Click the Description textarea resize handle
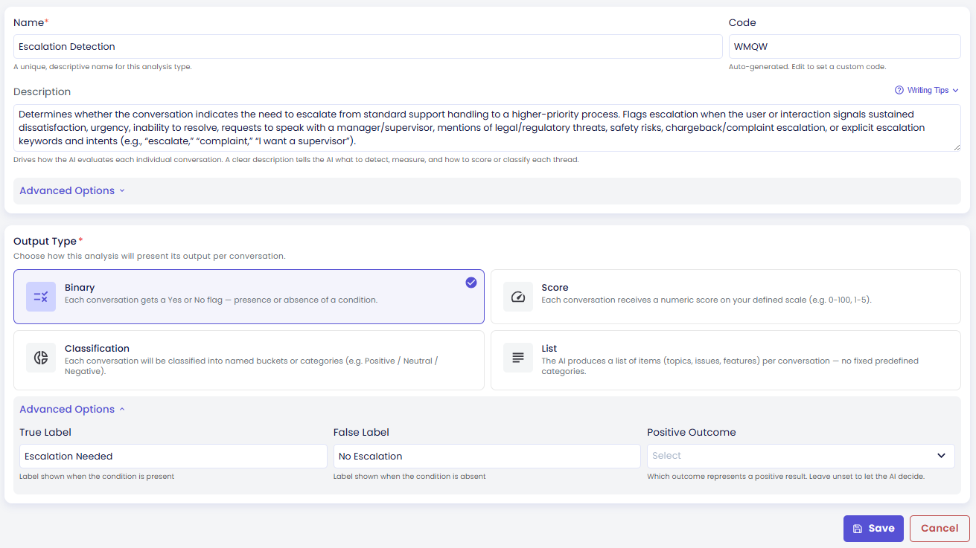The image size is (976, 548). 956,147
